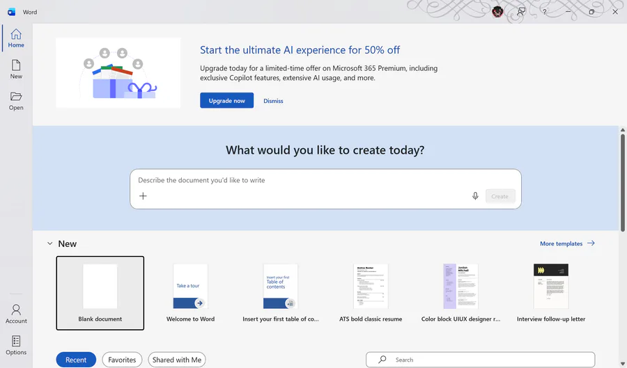627x368 pixels.
Task: Click the Search documents field
Action: coord(480,360)
